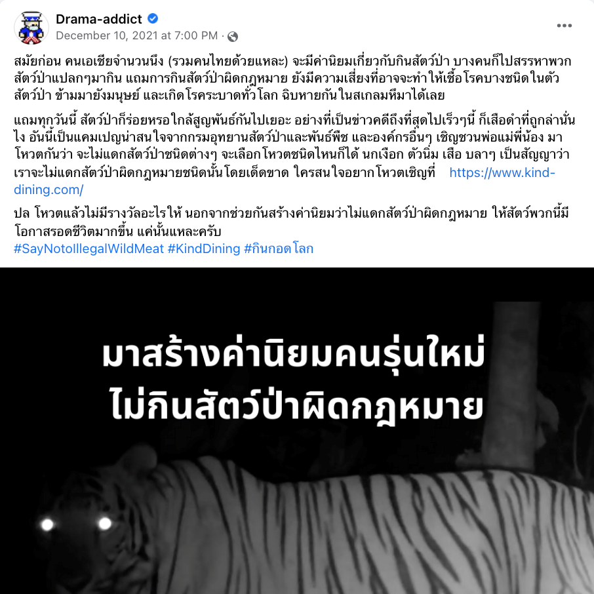
Task: Click the headline มาสร้างค่านิยมคนรุ่นใหม่ in the image
Action: [x=294, y=355]
